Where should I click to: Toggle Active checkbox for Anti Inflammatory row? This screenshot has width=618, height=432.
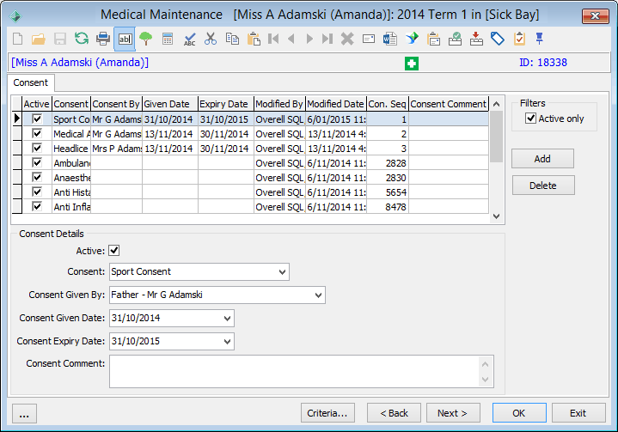pyautogui.click(x=37, y=206)
